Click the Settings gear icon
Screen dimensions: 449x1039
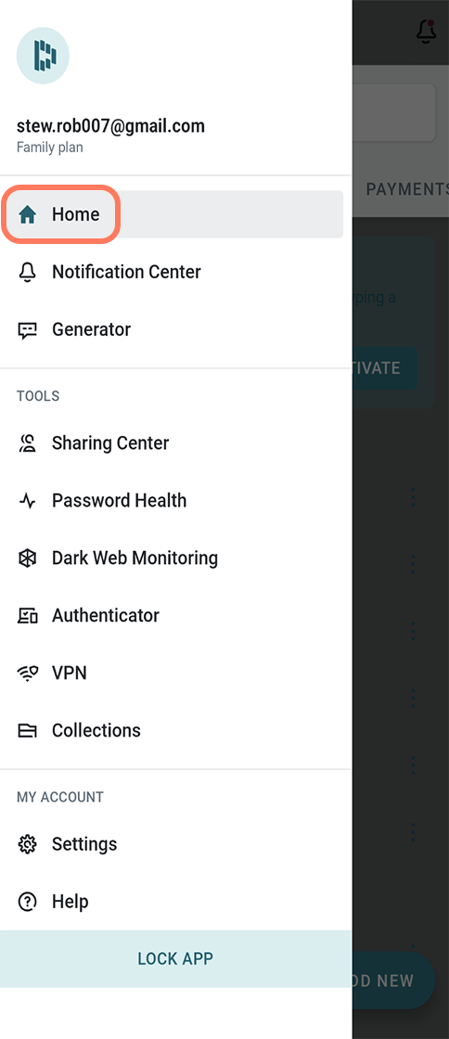27,844
